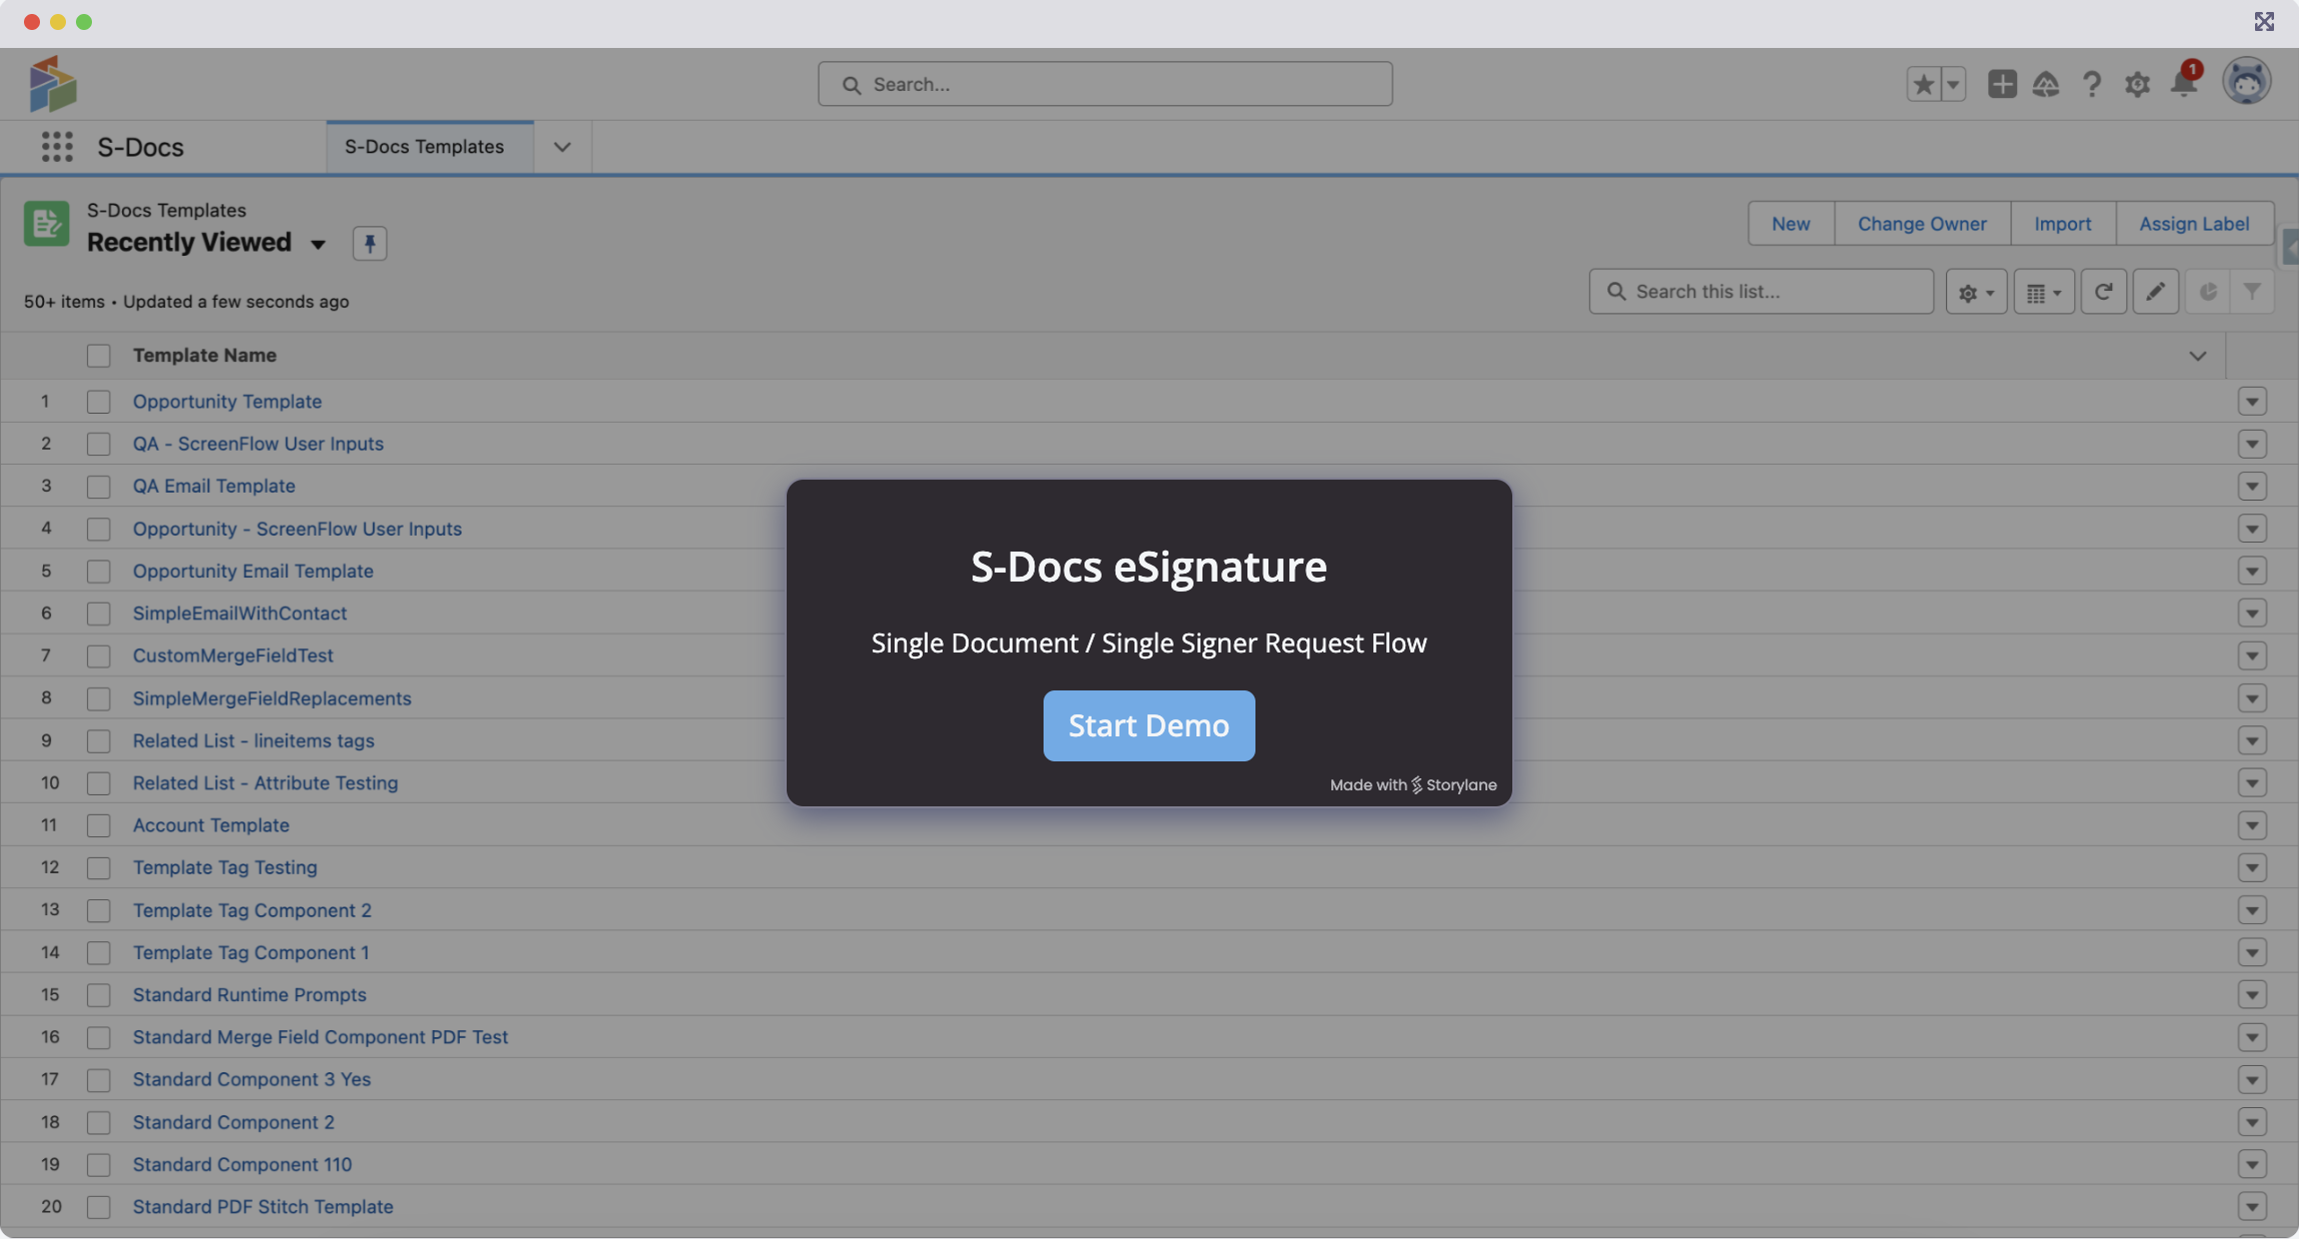Click the Search this list field

point(1761,292)
